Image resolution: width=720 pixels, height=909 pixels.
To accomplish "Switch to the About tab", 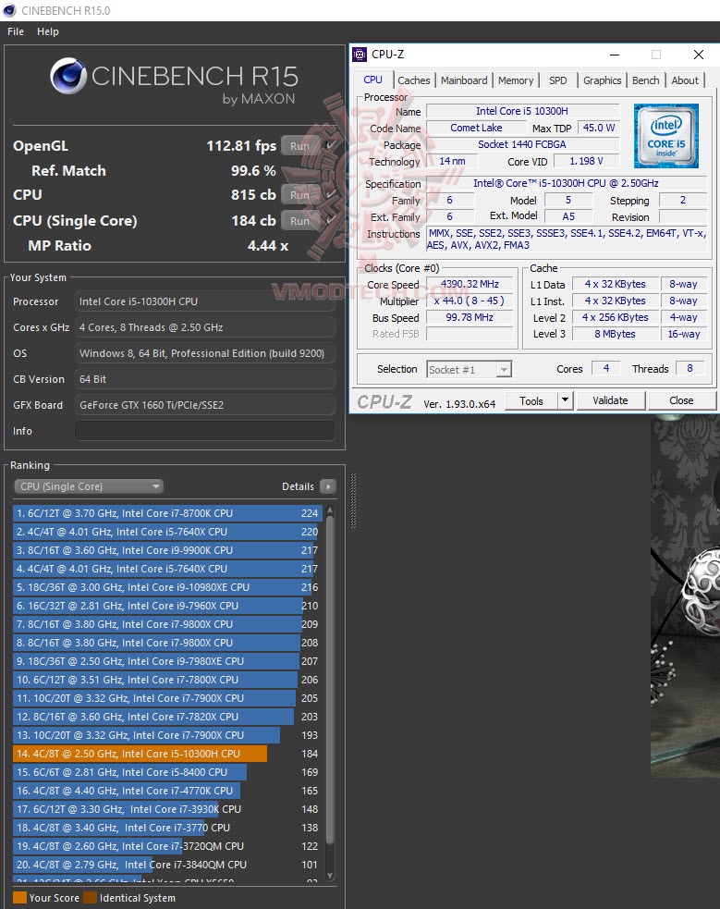I will point(685,80).
